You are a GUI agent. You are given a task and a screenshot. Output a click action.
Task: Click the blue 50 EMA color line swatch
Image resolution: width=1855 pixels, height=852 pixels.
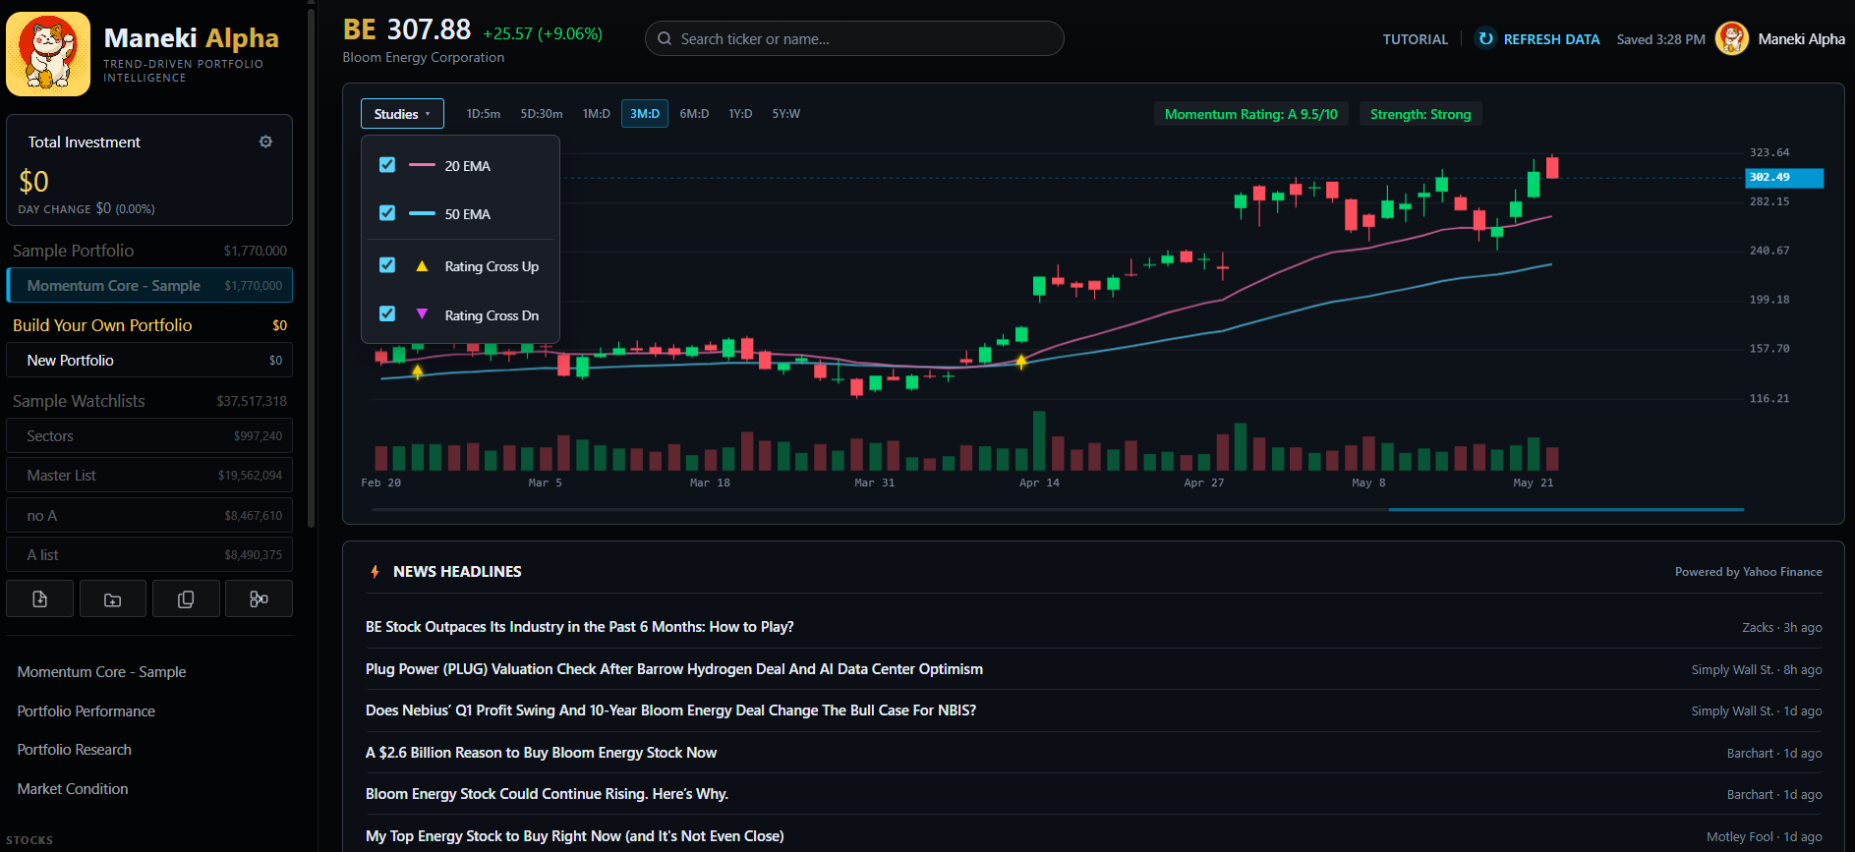pos(422,213)
